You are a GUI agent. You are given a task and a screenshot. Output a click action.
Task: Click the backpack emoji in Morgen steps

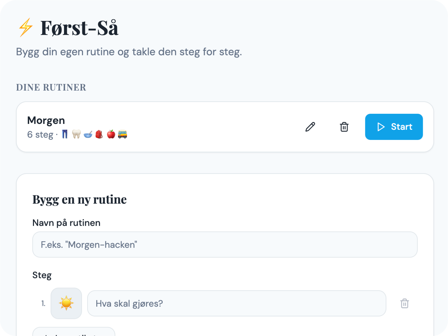coord(99,134)
